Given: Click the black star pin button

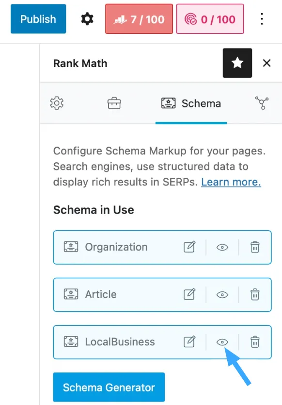Looking at the screenshot, I should (x=237, y=63).
